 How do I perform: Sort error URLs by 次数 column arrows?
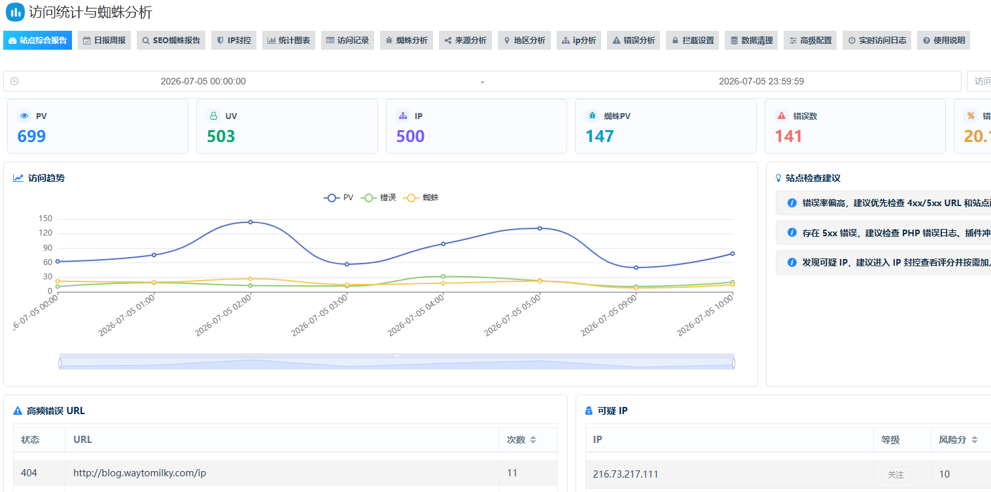point(533,440)
